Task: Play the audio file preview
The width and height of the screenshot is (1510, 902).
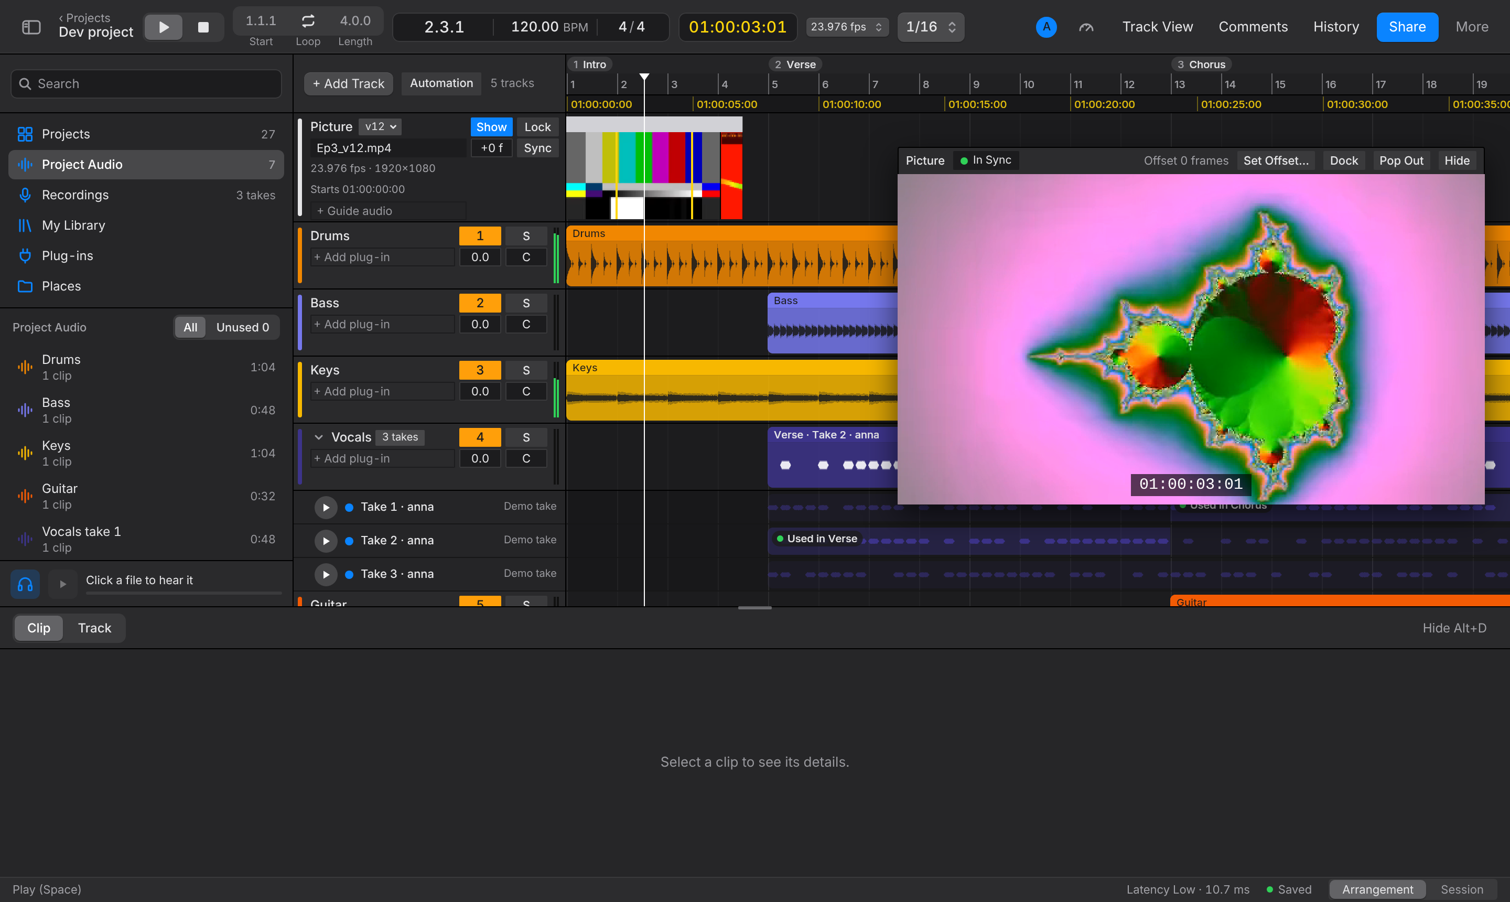Action: [62, 584]
